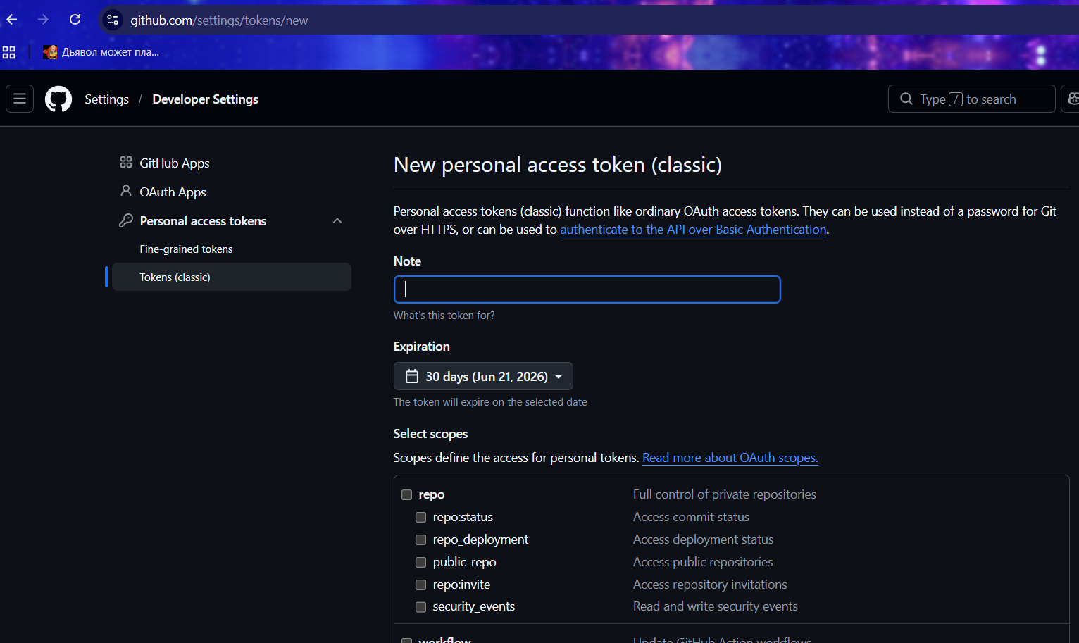
Task: Reload the page with the refresh icon
Action: 75,20
